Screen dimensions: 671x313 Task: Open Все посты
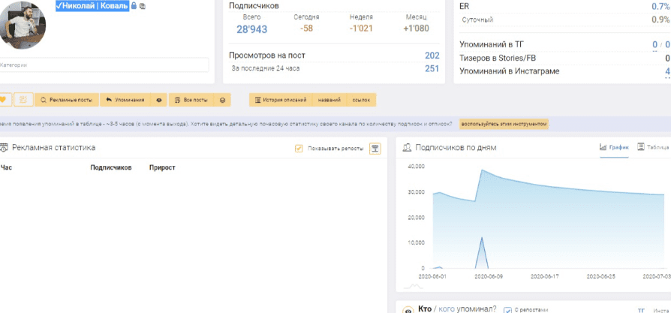(191, 100)
